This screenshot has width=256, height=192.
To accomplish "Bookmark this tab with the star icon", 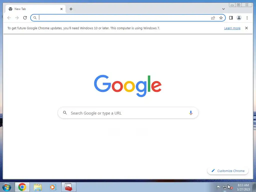I will tap(221, 18).
